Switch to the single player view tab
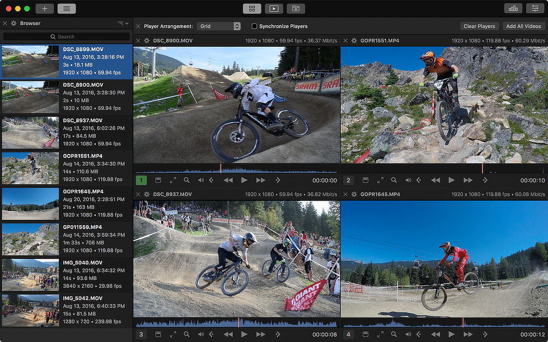Screen dimensions: 548x342 pos(274,9)
